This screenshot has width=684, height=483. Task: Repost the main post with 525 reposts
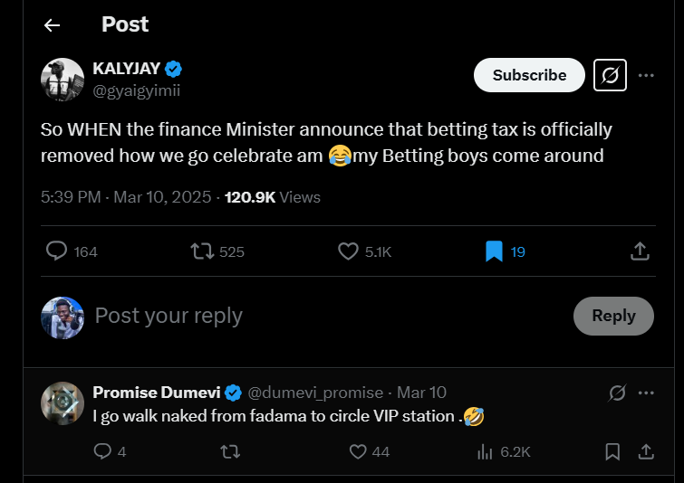203,251
